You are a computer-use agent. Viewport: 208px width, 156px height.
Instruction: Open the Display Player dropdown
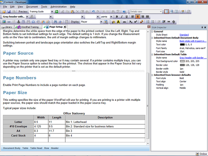coord(101,22)
